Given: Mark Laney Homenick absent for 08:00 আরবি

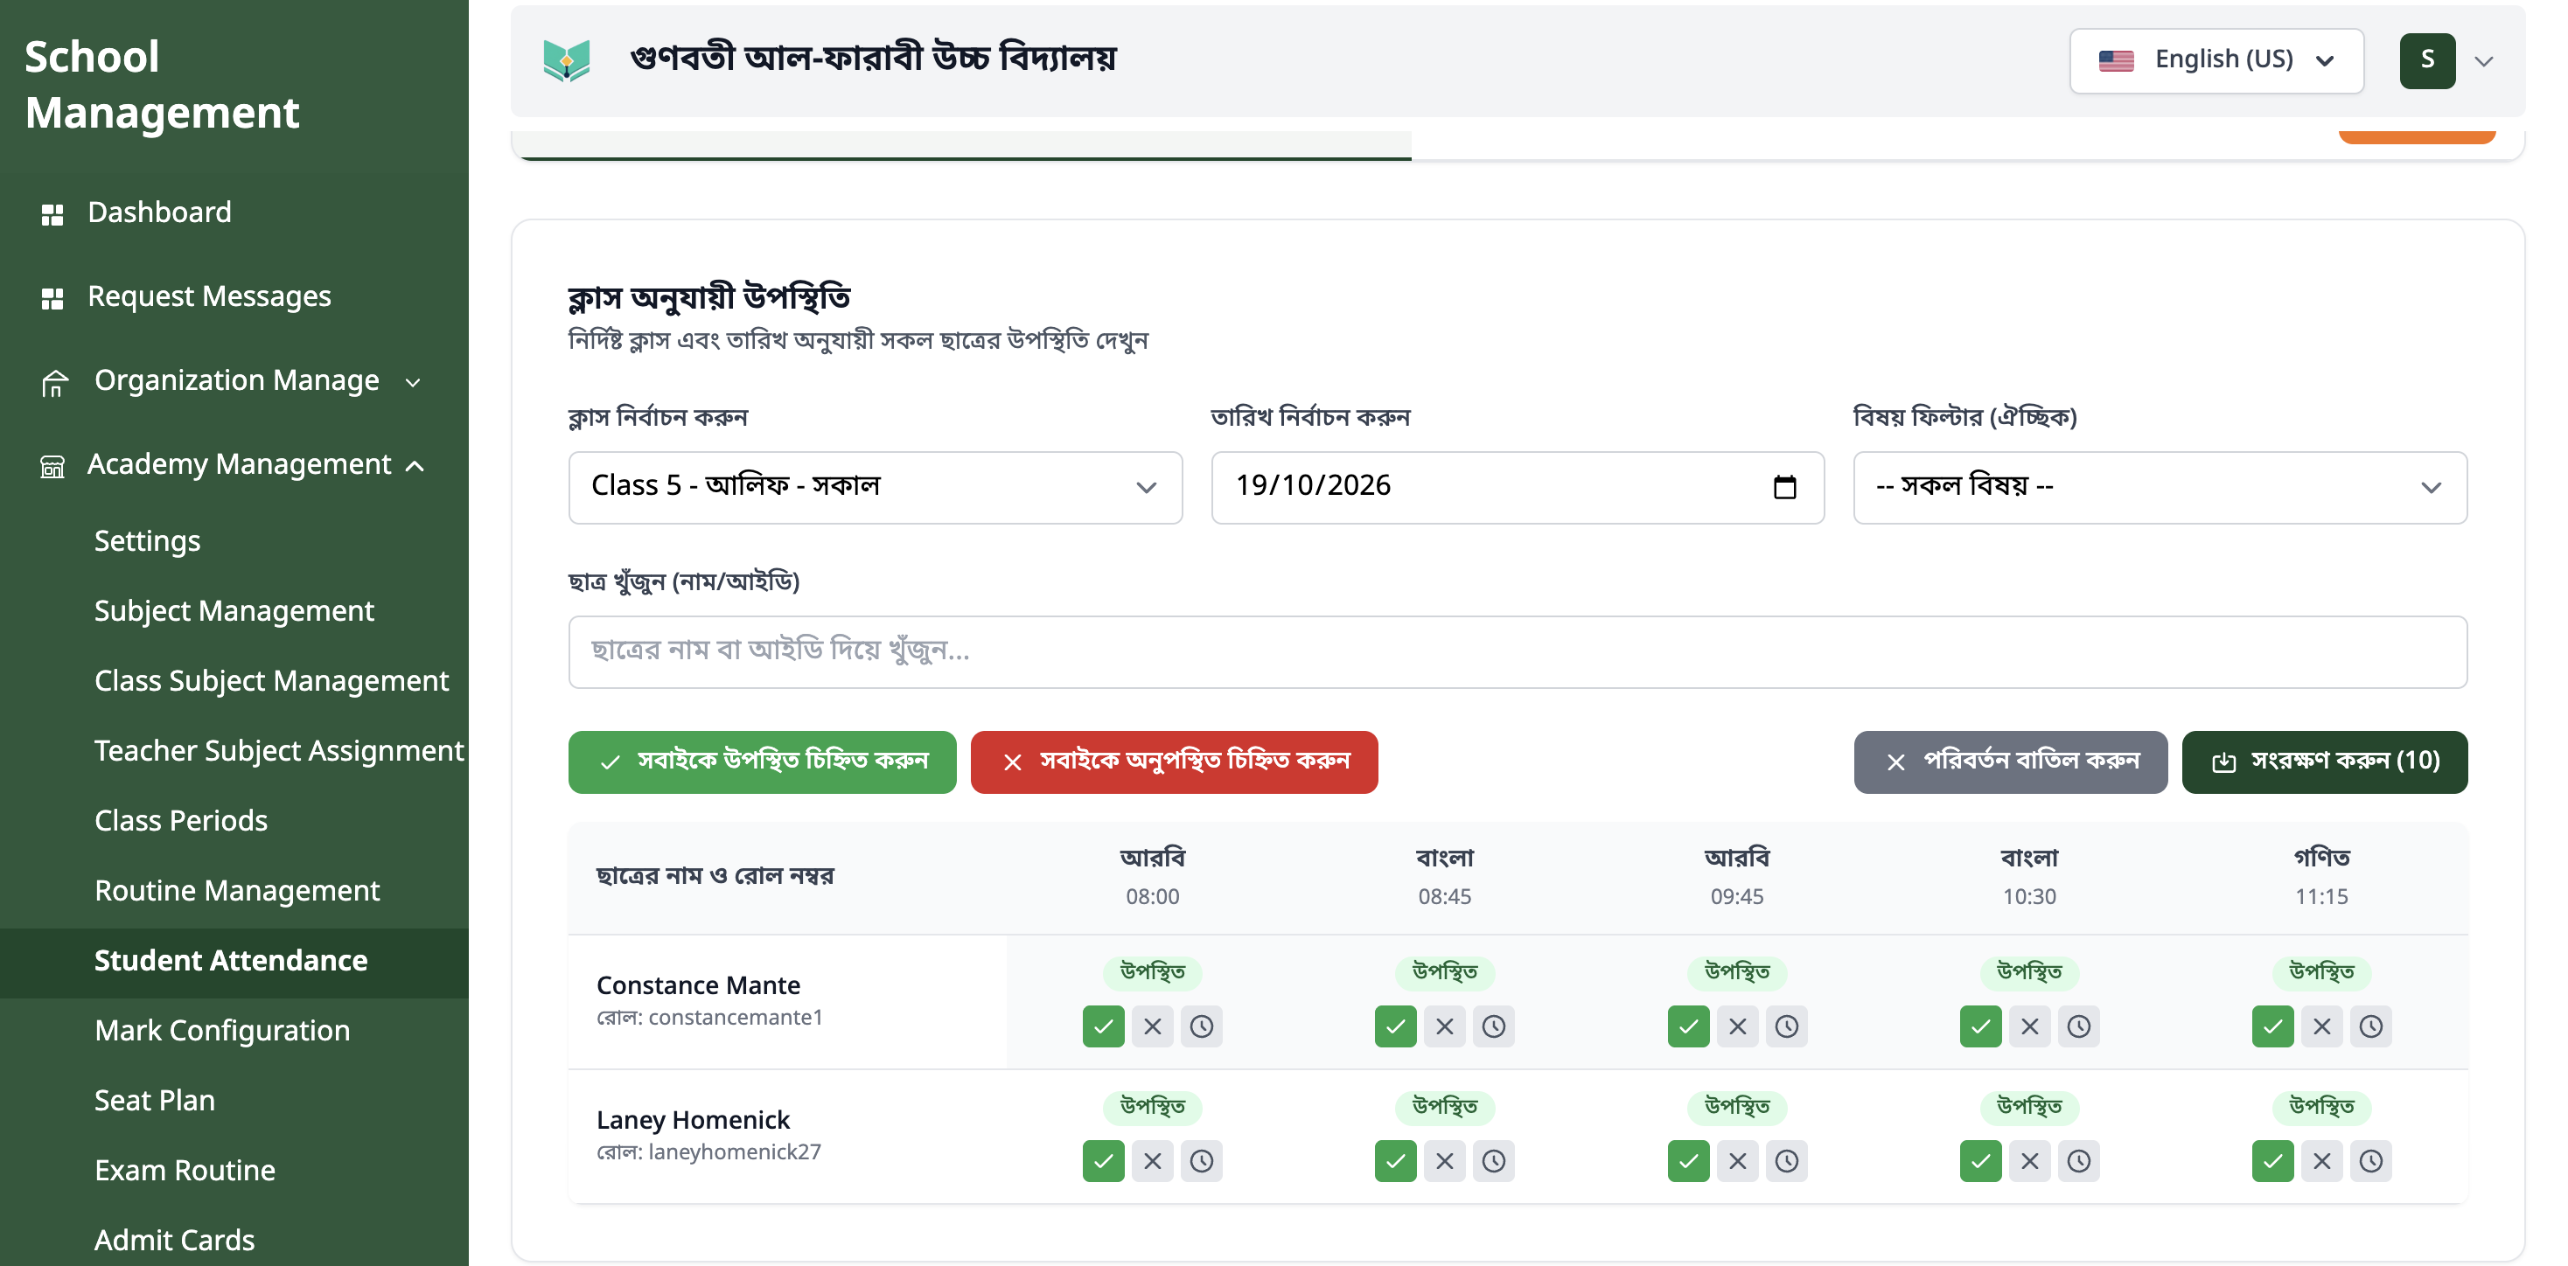Looking at the screenshot, I should pos(1153,1160).
